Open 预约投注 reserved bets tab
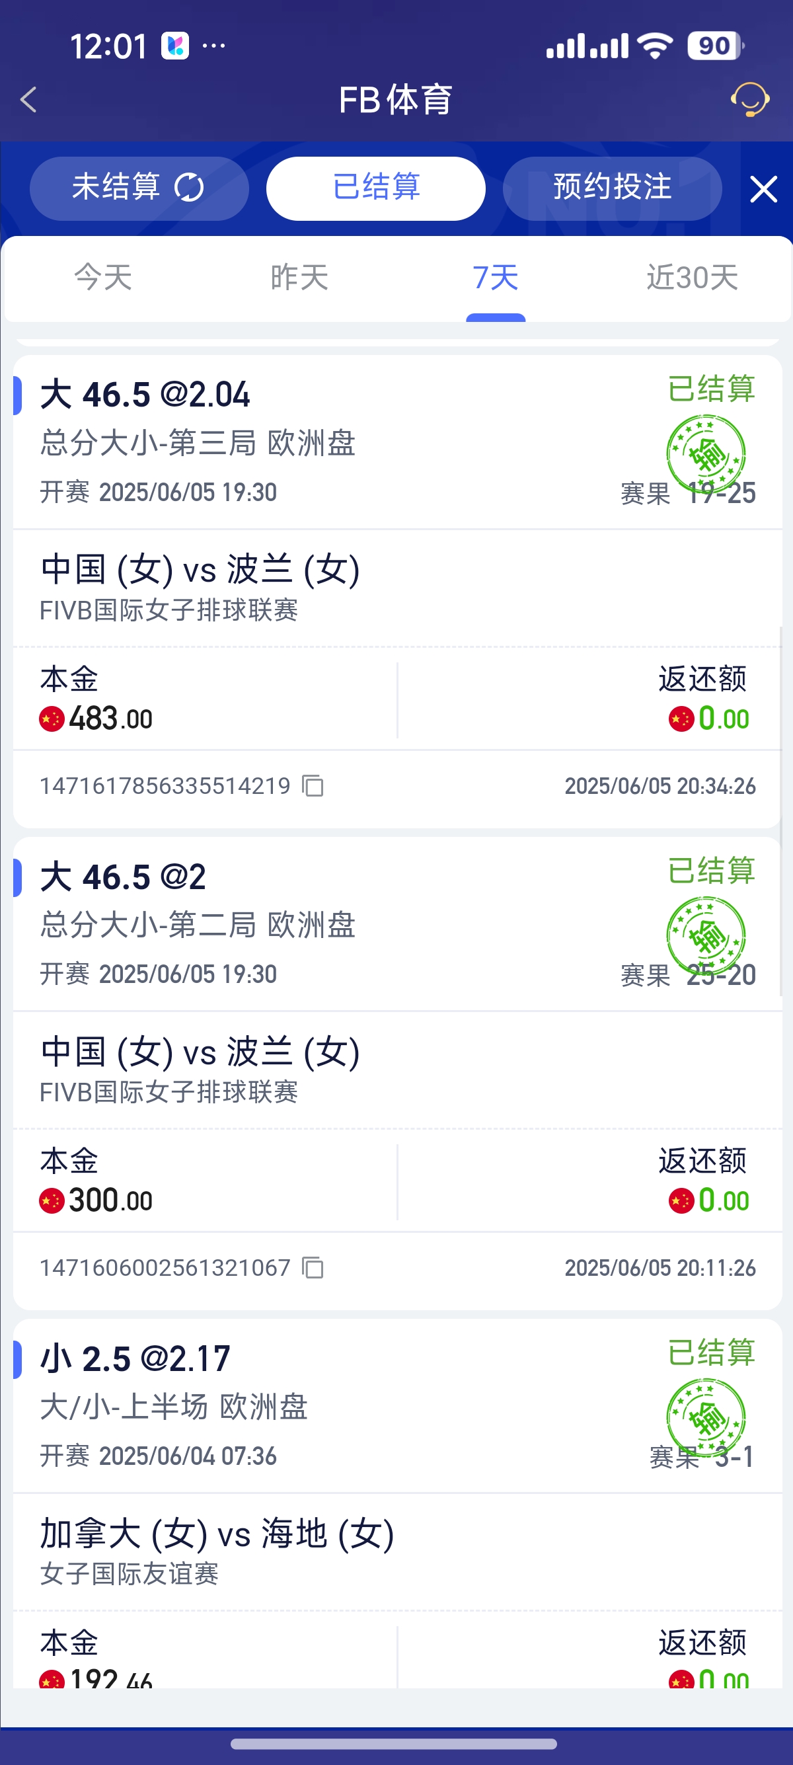This screenshot has height=1765, width=793. pos(612,188)
